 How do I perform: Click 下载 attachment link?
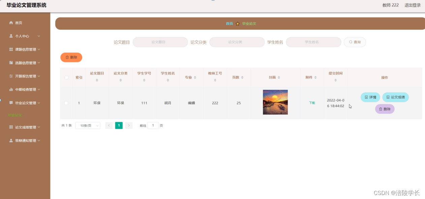click(312, 103)
